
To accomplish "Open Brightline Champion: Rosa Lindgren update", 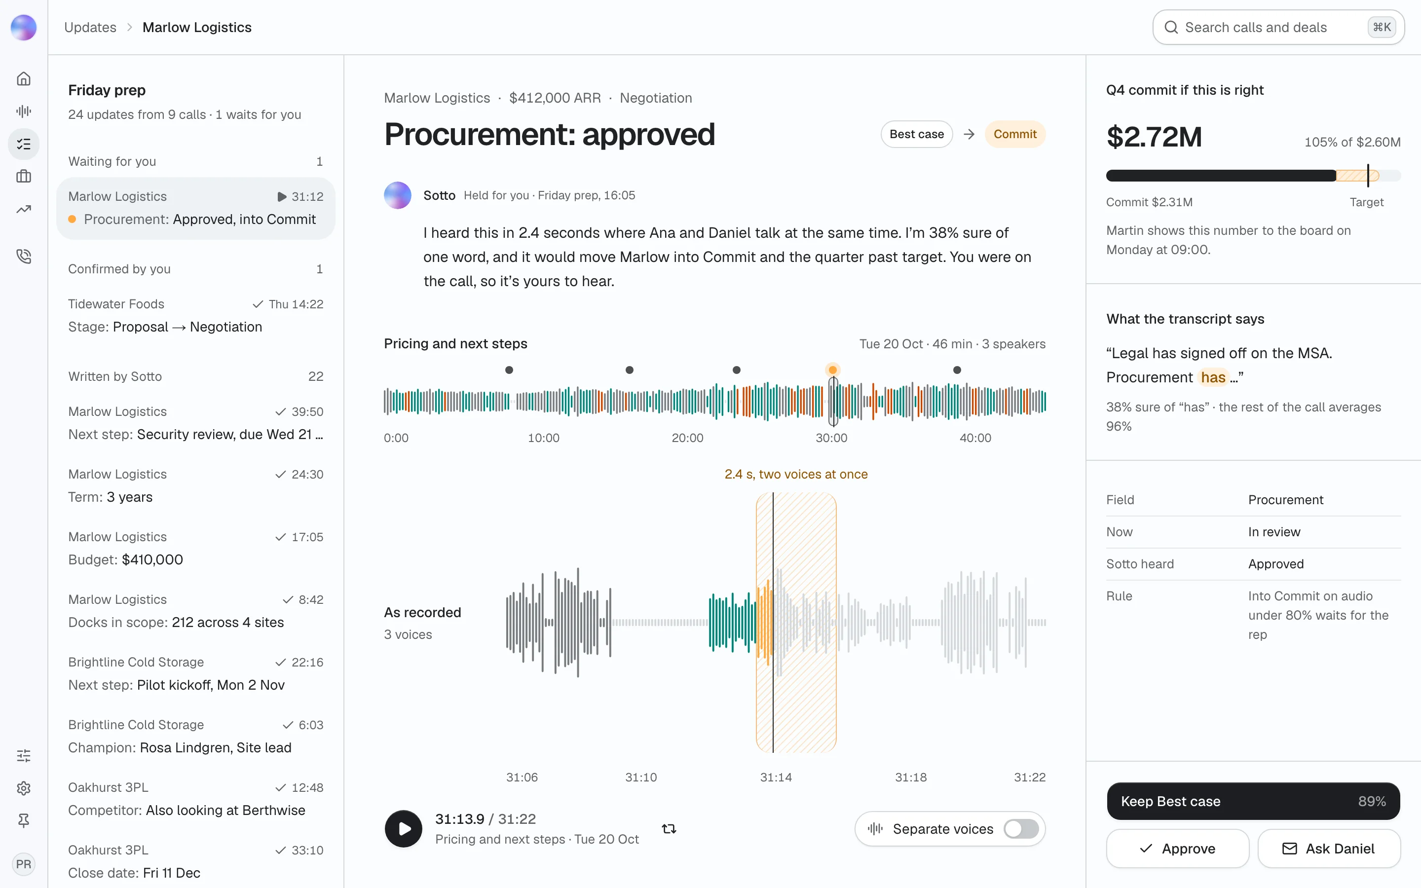I will click(x=195, y=736).
